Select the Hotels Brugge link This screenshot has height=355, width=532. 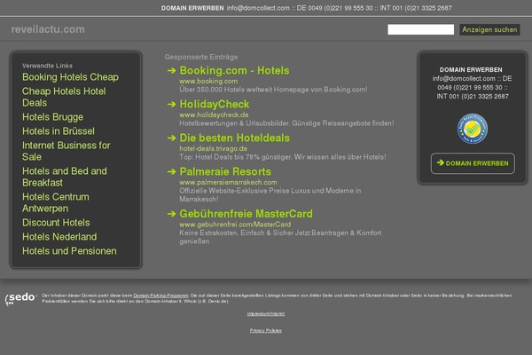tap(53, 117)
